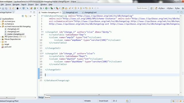Click the black circle toolbar icon
This screenshot has width=184, height=103.
pyautogui.click(x=18, y=8)
